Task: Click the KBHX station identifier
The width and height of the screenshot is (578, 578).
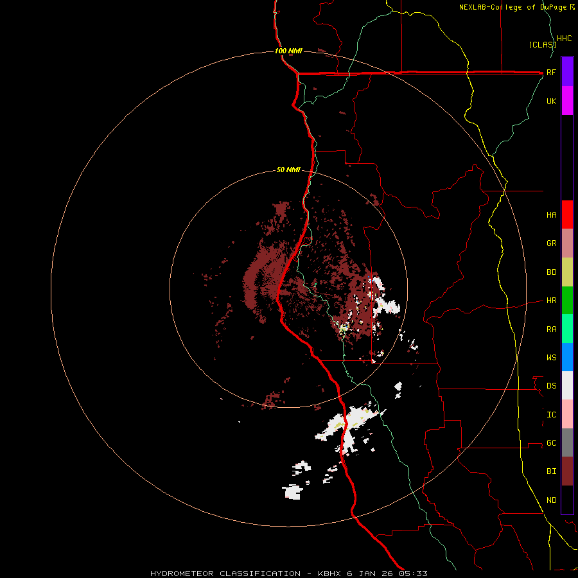Action: [329, 574]
